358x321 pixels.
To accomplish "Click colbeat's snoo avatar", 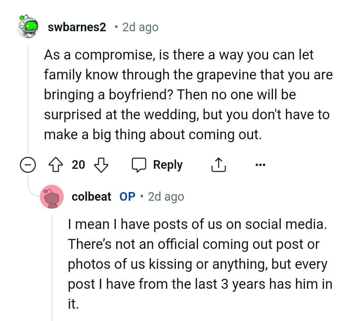I will [52, 196].
